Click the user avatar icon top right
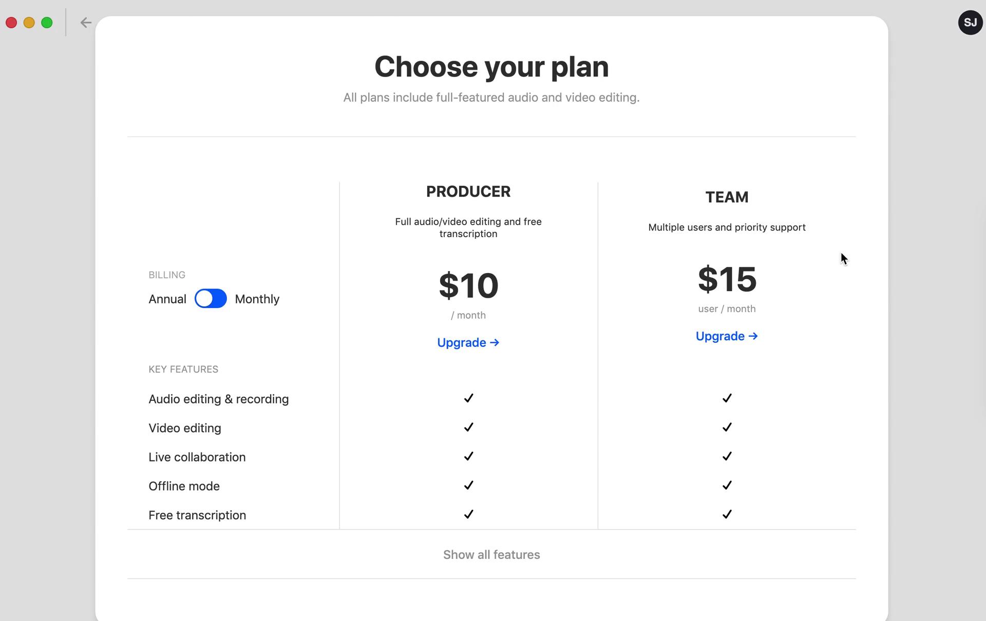This screenshot has width=986, height=621. coord(970,23)
